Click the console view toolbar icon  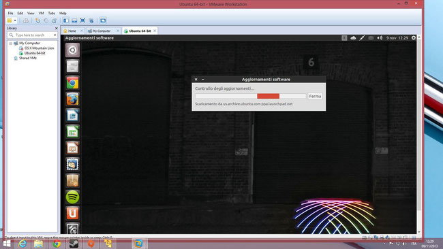[103, 20]
